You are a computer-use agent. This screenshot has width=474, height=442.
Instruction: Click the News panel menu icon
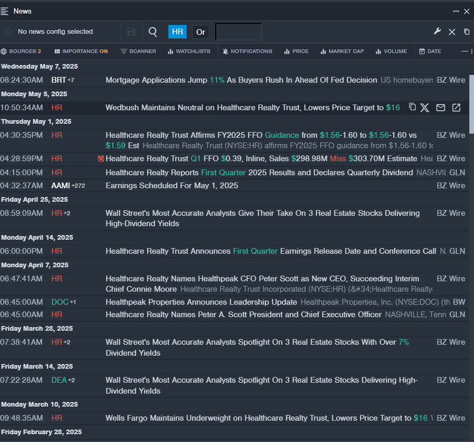tap(5, 11)
